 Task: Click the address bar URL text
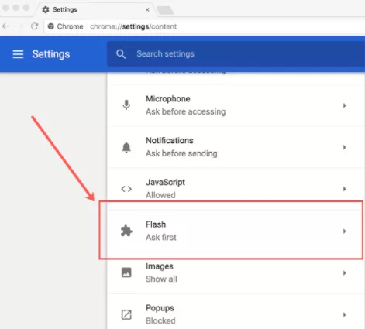(x=133, y=26)
